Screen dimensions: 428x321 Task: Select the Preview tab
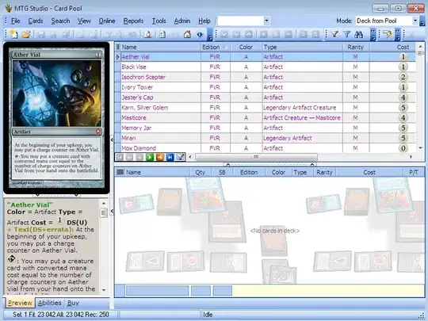click(x=20, y=303)
